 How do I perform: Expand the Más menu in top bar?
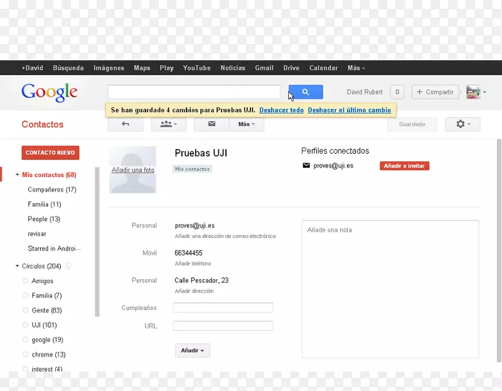coord(356,68)
